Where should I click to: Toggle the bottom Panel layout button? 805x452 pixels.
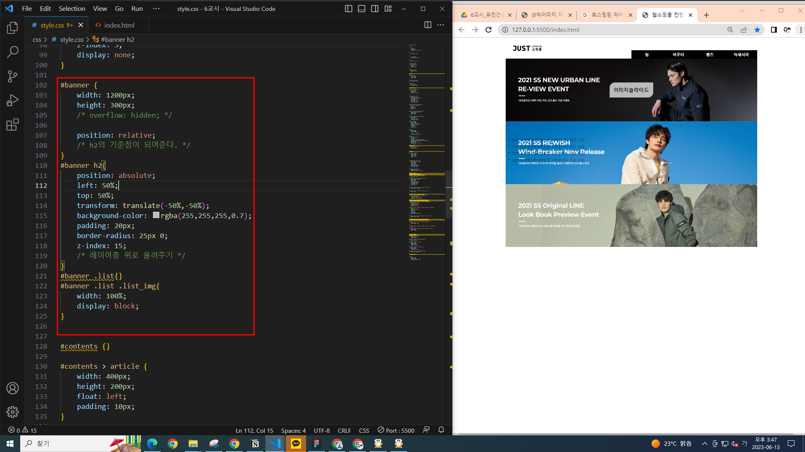pos(361,9)
